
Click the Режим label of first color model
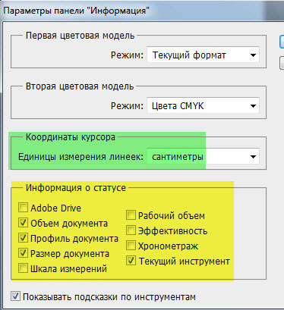127,55
